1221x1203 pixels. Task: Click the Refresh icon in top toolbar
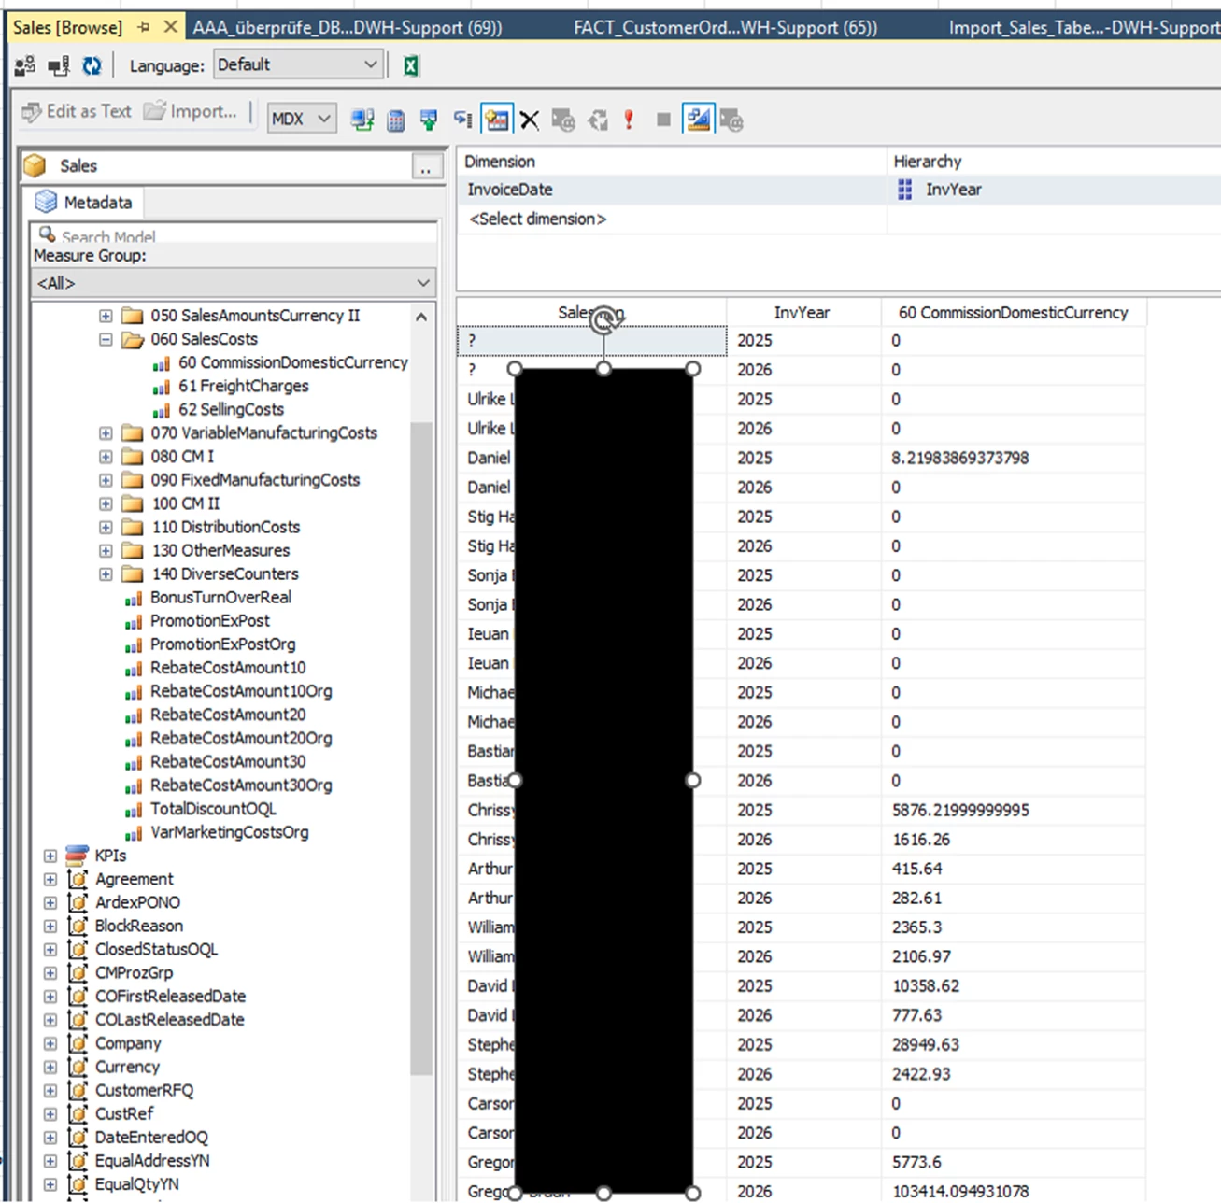[x=92, y=65]
